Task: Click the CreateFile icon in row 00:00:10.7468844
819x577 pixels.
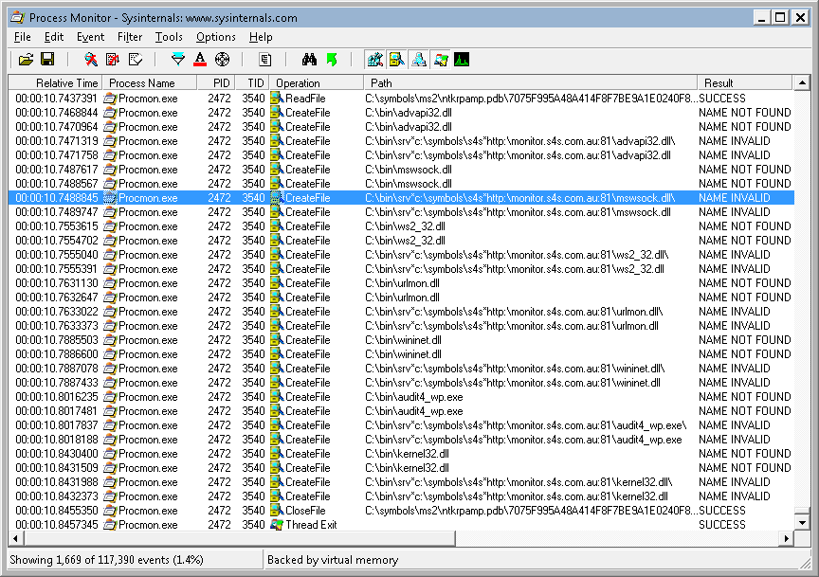Action: (x=277, y=112)
